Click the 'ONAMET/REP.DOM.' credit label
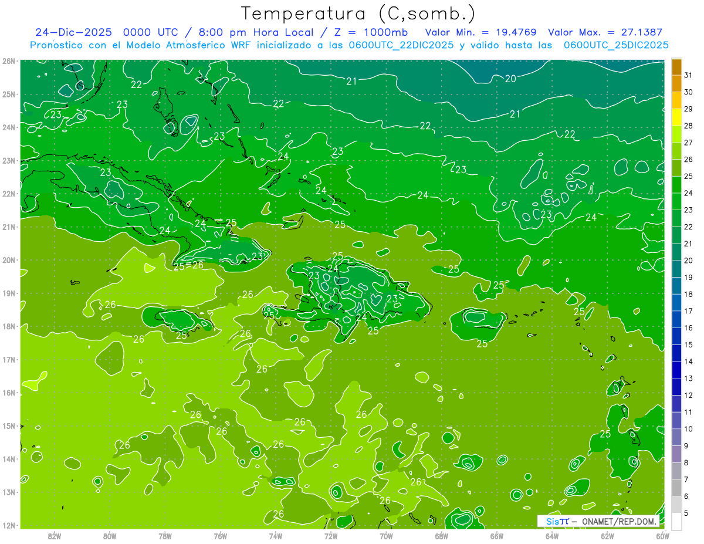 click(619, 521)
